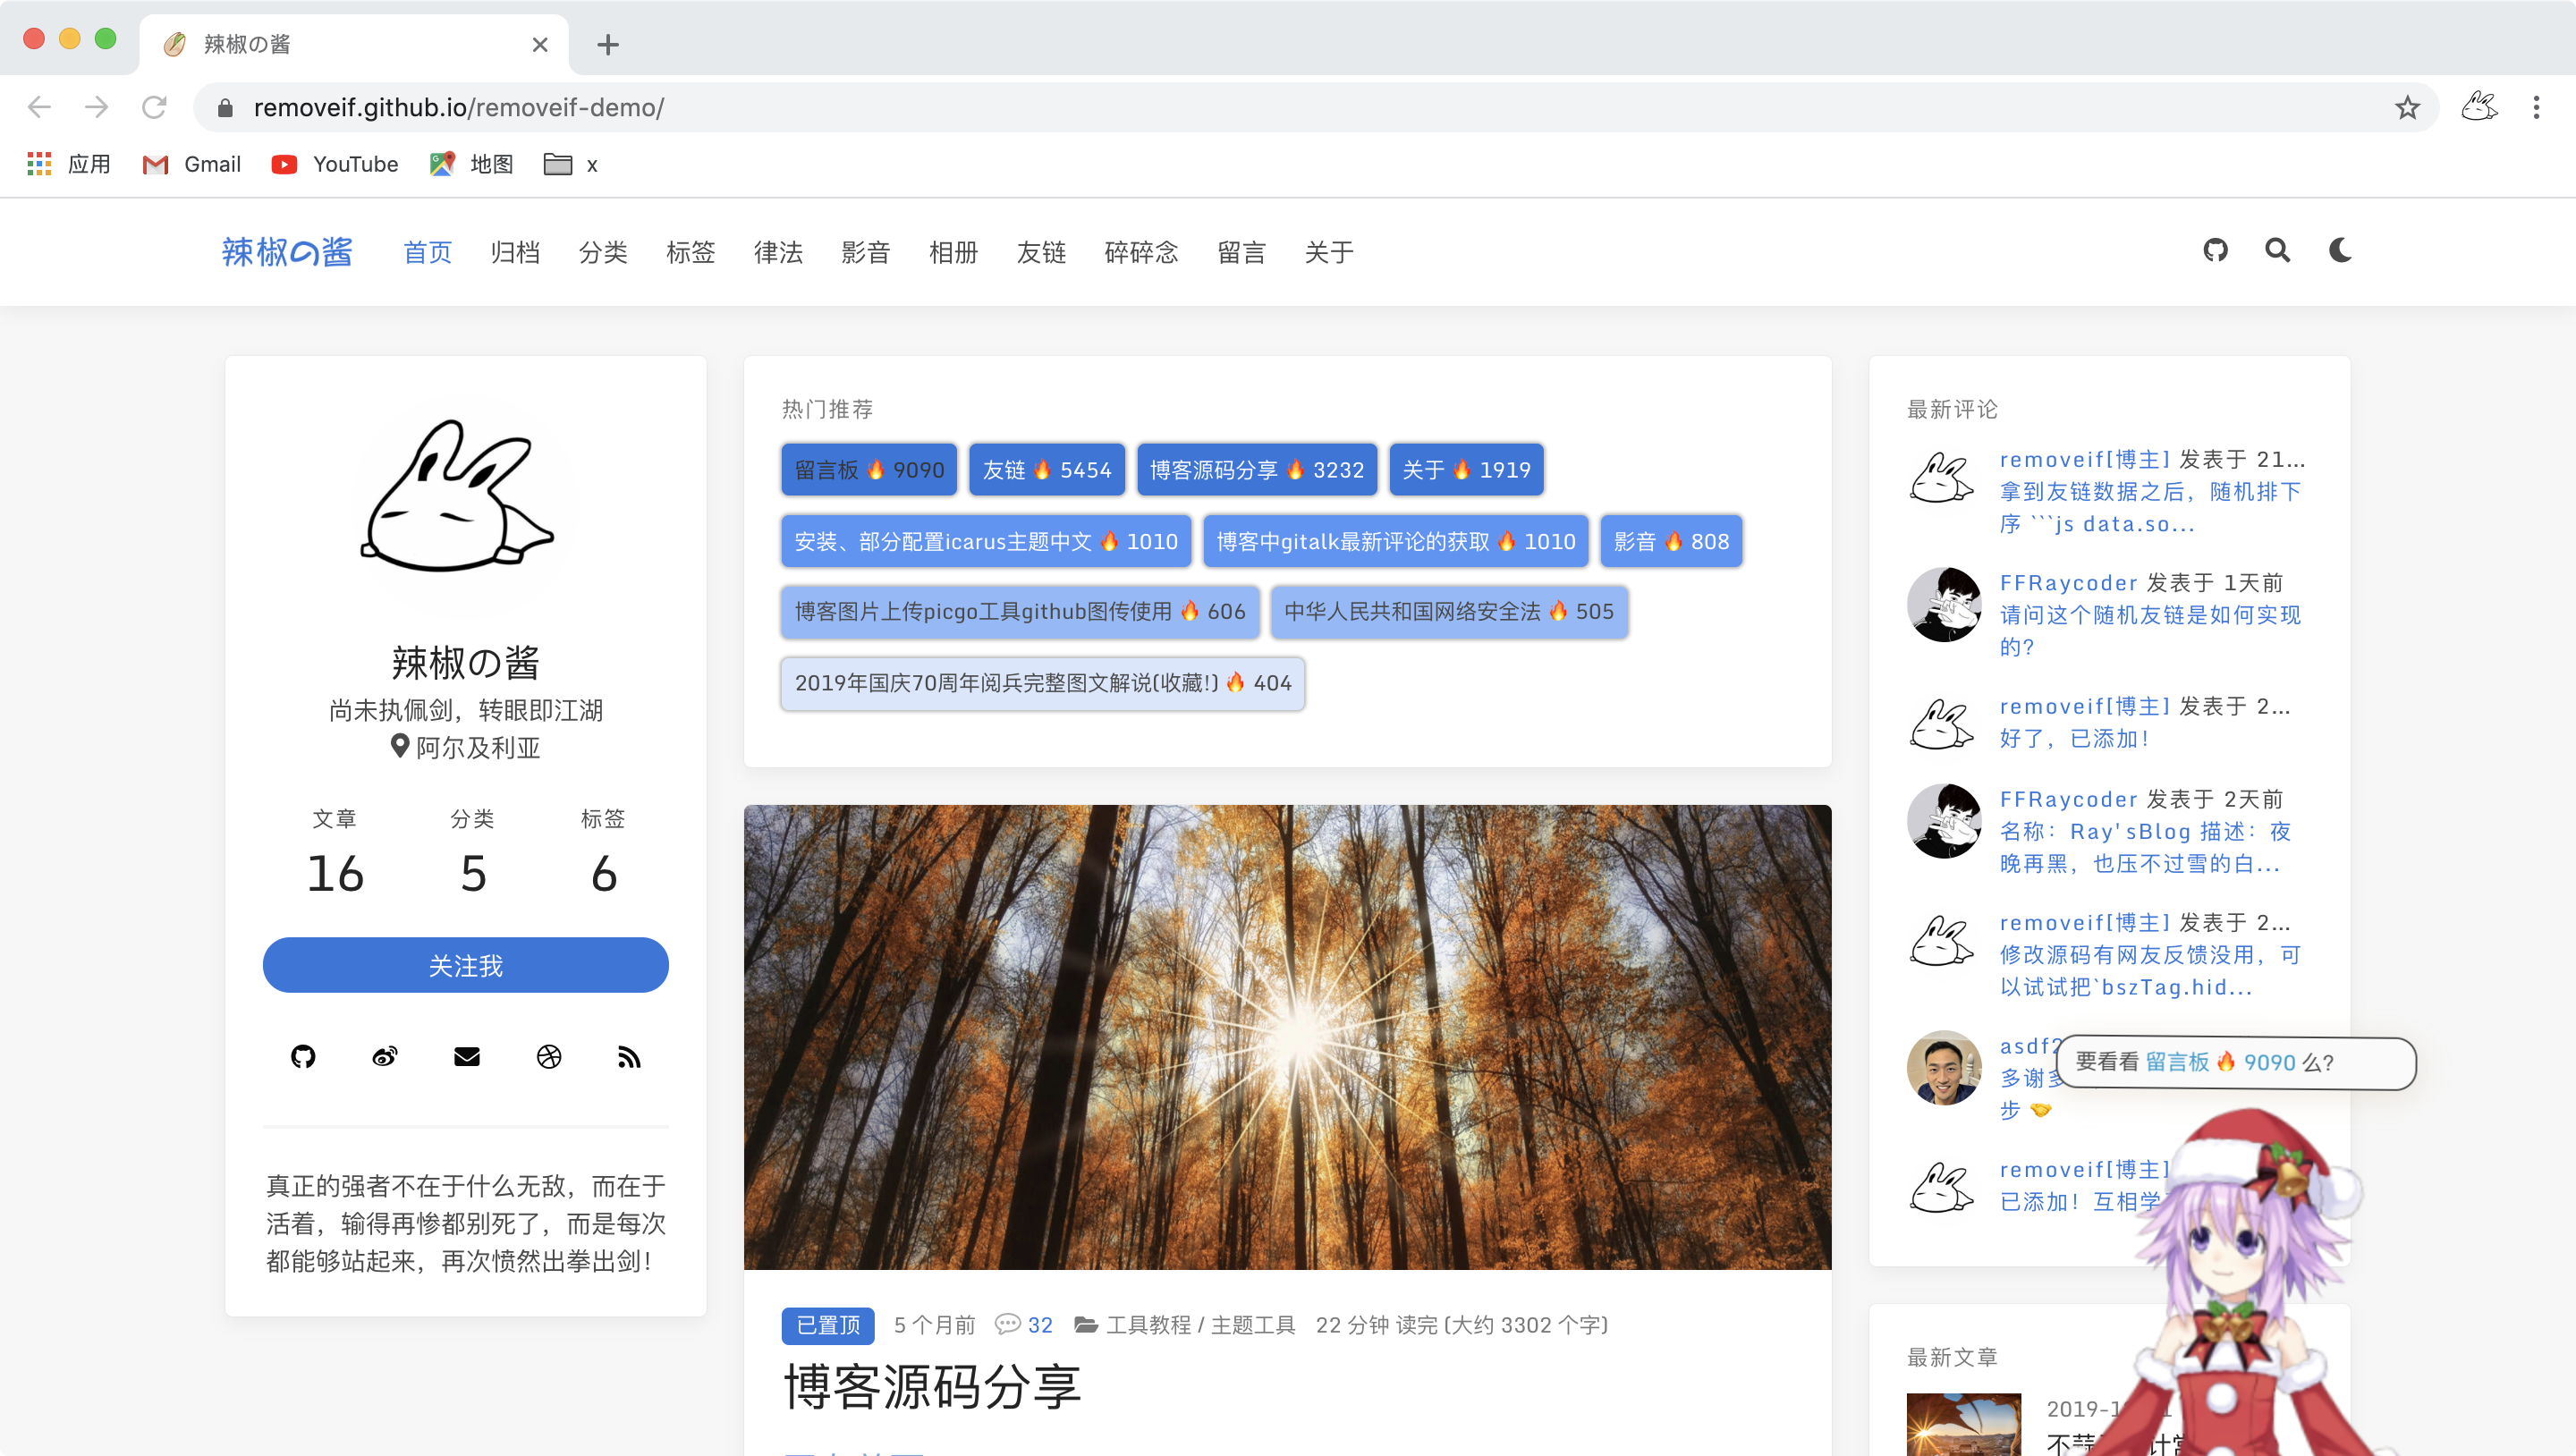The image size is (2576, 1456).
Task: Open the 相册 nav item
Action: 954,252
